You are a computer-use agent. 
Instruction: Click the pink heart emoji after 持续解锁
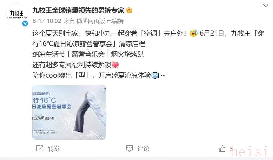point(115,65)
